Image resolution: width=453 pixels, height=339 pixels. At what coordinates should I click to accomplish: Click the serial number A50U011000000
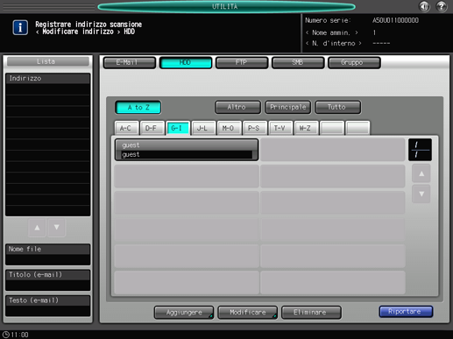point(395,20)
